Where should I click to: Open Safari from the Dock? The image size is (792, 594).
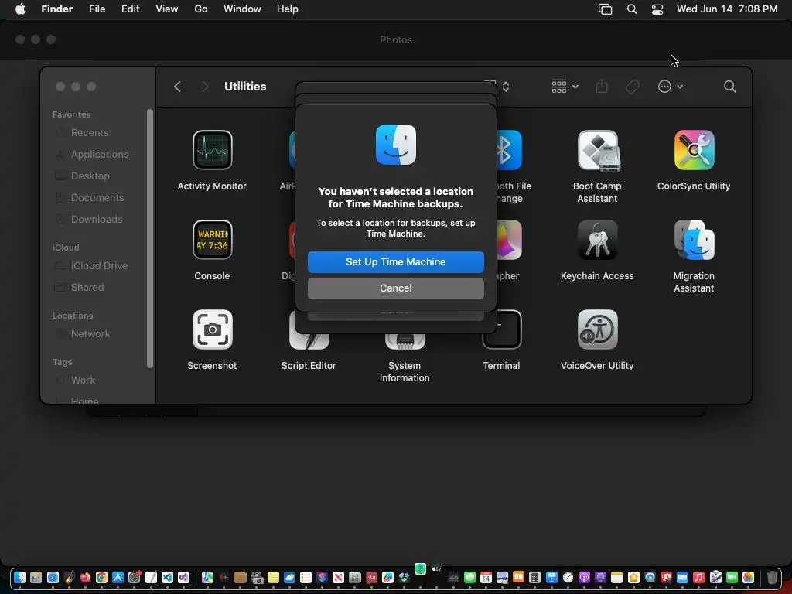[53, 577]
